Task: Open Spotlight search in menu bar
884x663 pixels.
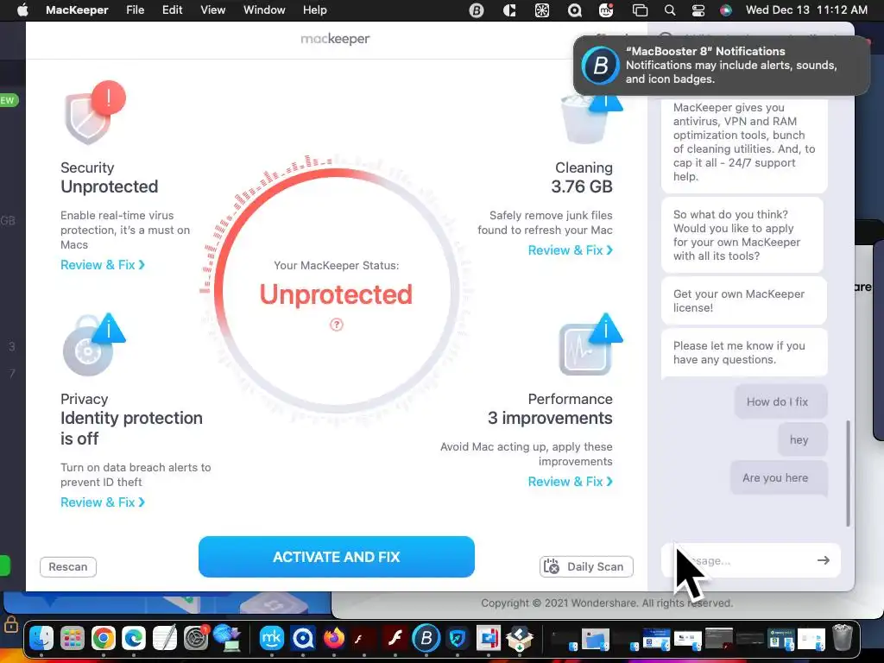Action: point(670,10)
